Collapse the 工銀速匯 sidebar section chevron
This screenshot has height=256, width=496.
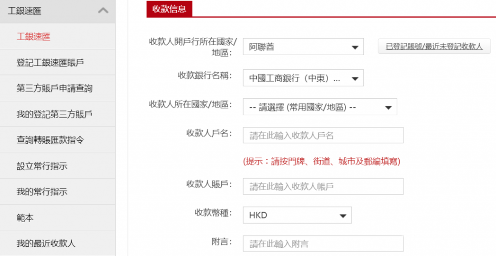click(103, 11)
